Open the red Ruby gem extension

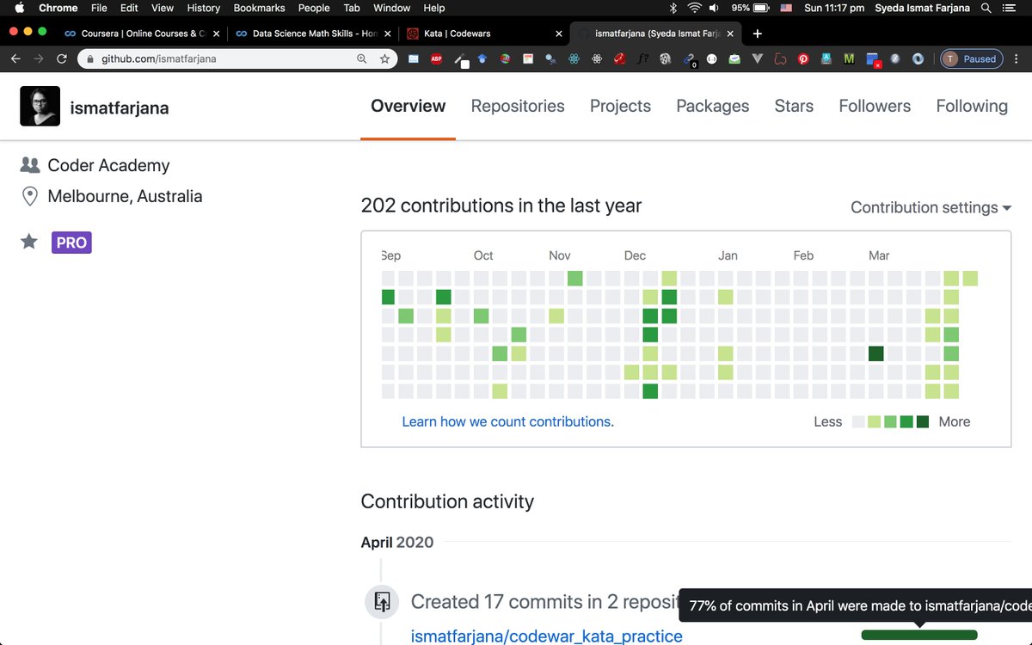coord(618,59)
